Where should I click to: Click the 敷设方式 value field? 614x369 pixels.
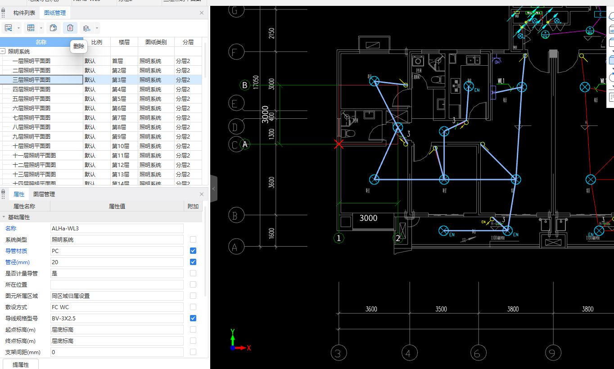pos(117,307)
